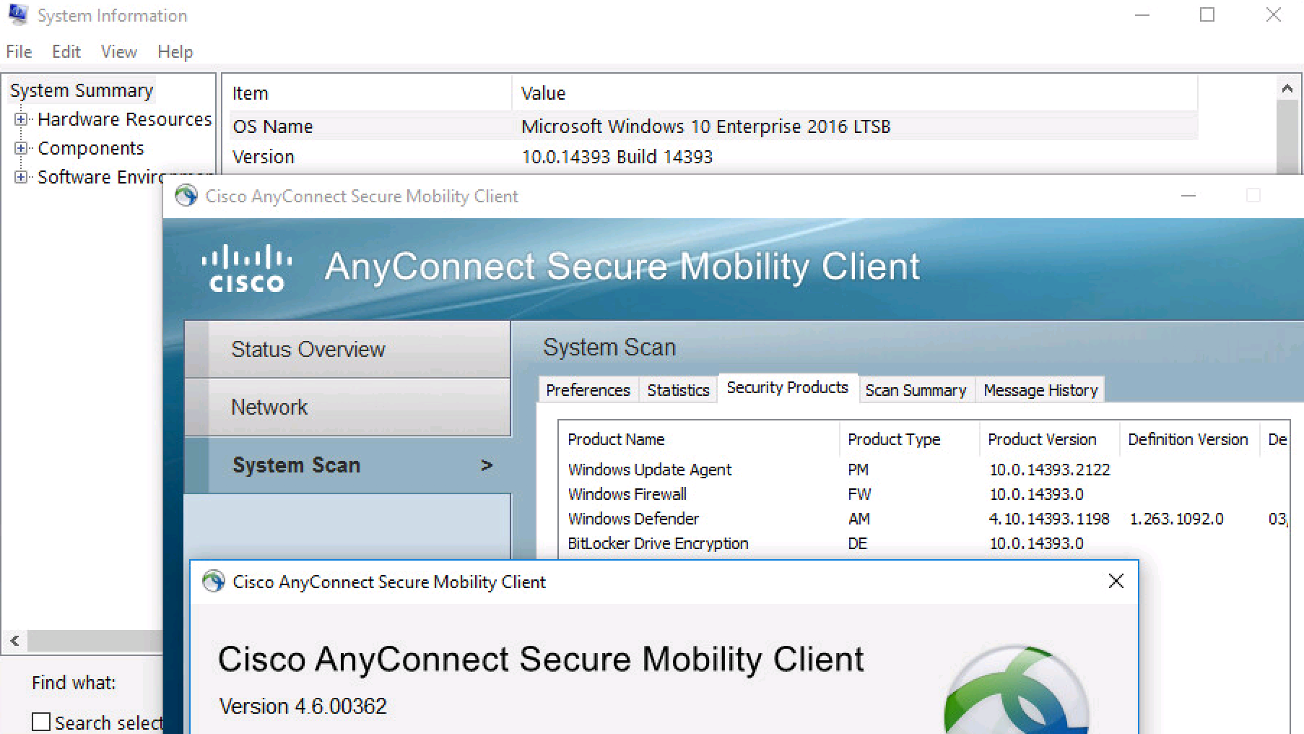Open the Message History tab

pyautogui.click(x=1040, y=390)
